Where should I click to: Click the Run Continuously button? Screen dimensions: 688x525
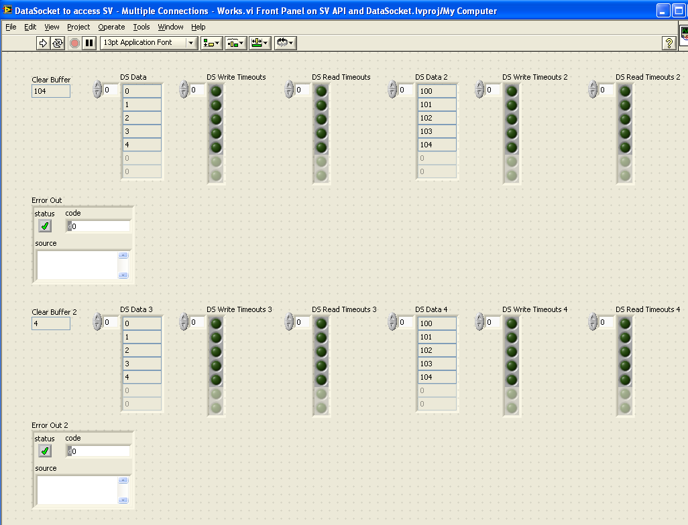(58, 43)
